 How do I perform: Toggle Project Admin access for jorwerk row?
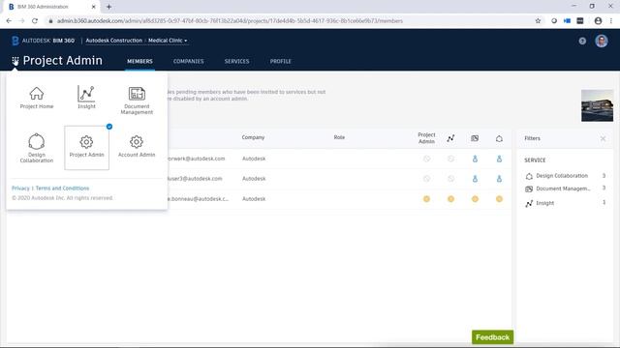coord(426,159)
